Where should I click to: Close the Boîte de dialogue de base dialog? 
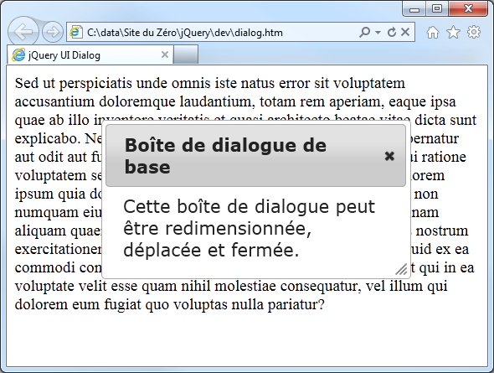389,156
